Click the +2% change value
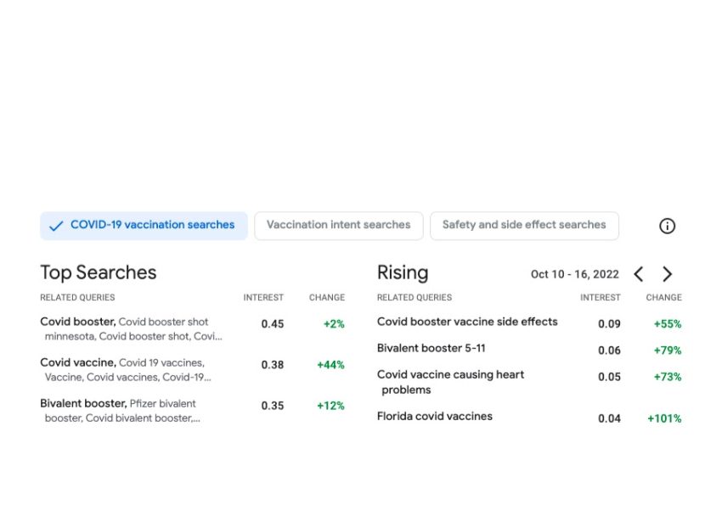Viewport: 722px width, 505px height. coord(334,323)
